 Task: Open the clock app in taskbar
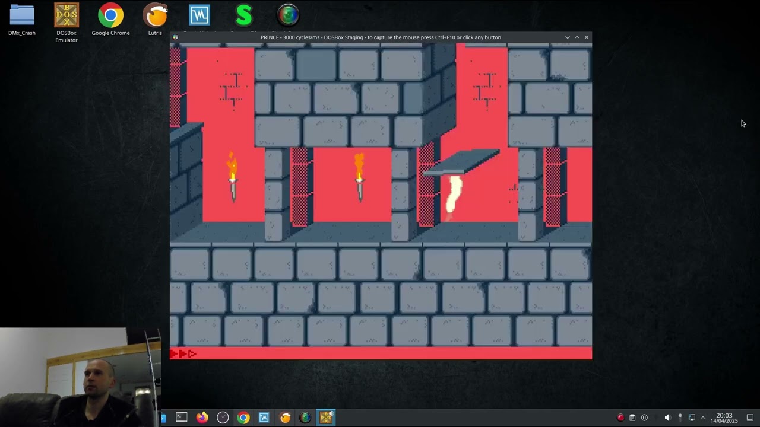click(223, 418)
